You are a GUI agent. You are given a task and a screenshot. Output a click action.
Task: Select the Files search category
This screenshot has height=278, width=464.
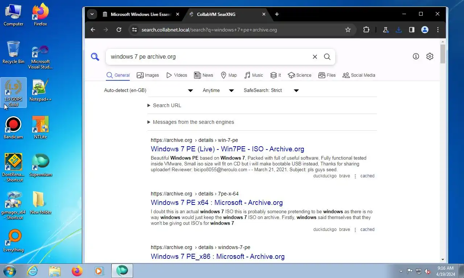[x=327, y=75]
